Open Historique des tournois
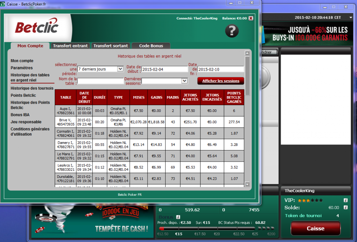 click(32, 88)
